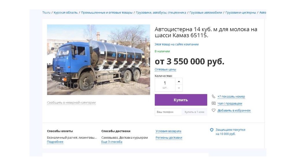Open the Оптовые цены link
Image resolution: width=296 pixels, height=166 pixels.
[165, 69]
